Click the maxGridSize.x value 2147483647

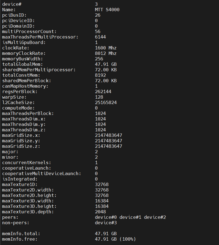click(x=109, y=135)
